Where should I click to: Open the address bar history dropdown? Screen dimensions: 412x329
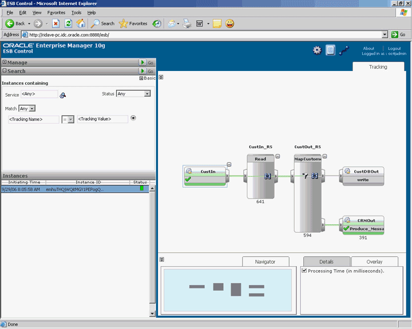[385, 34]
